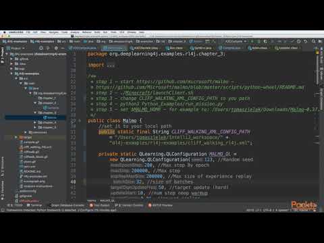
Task: Switch to the Cartpole.java editor tab
Action: tap(230, 48)
